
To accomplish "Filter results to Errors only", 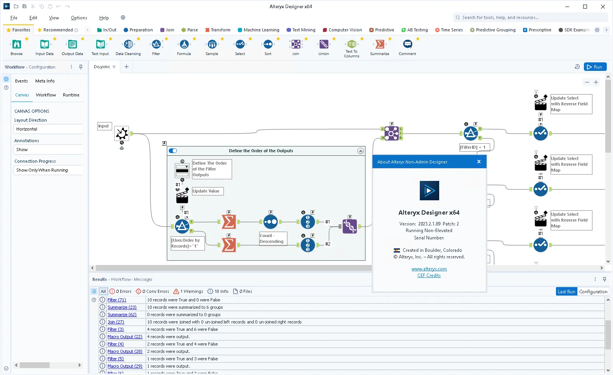I will 120,291.
